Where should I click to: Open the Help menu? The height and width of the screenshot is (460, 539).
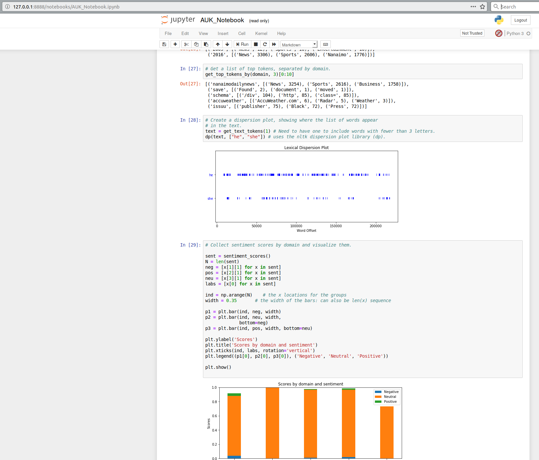pyautogui.click(x=281, y=33)
